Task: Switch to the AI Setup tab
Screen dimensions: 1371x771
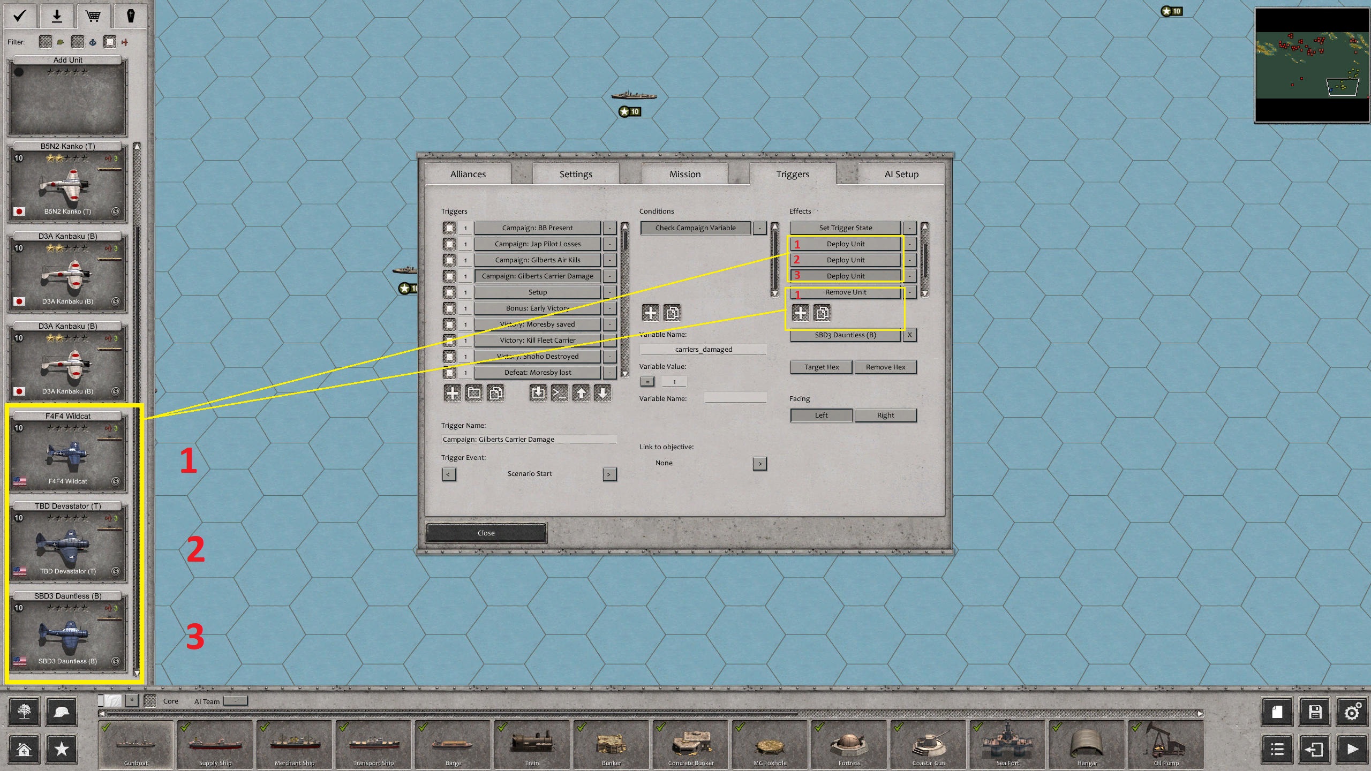Action: coord(901,174)
